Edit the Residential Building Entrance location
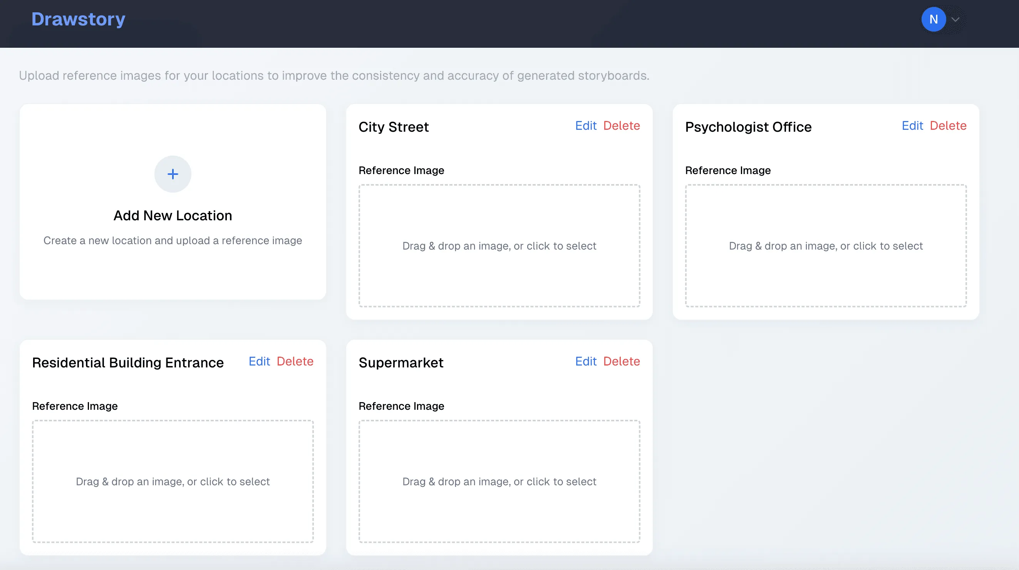Viewport: 1019px width, 570px height. pos(259,361)
